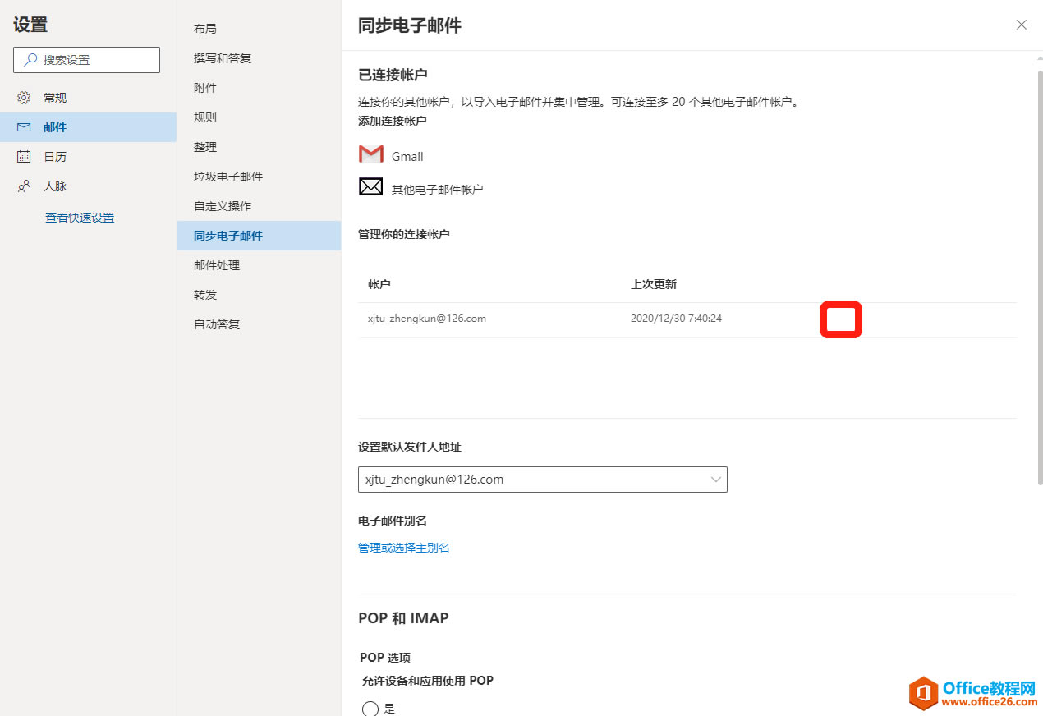Click last updated 2020/12/30 7:40:24 cell
1043x716 pixels.
point(676,319)
